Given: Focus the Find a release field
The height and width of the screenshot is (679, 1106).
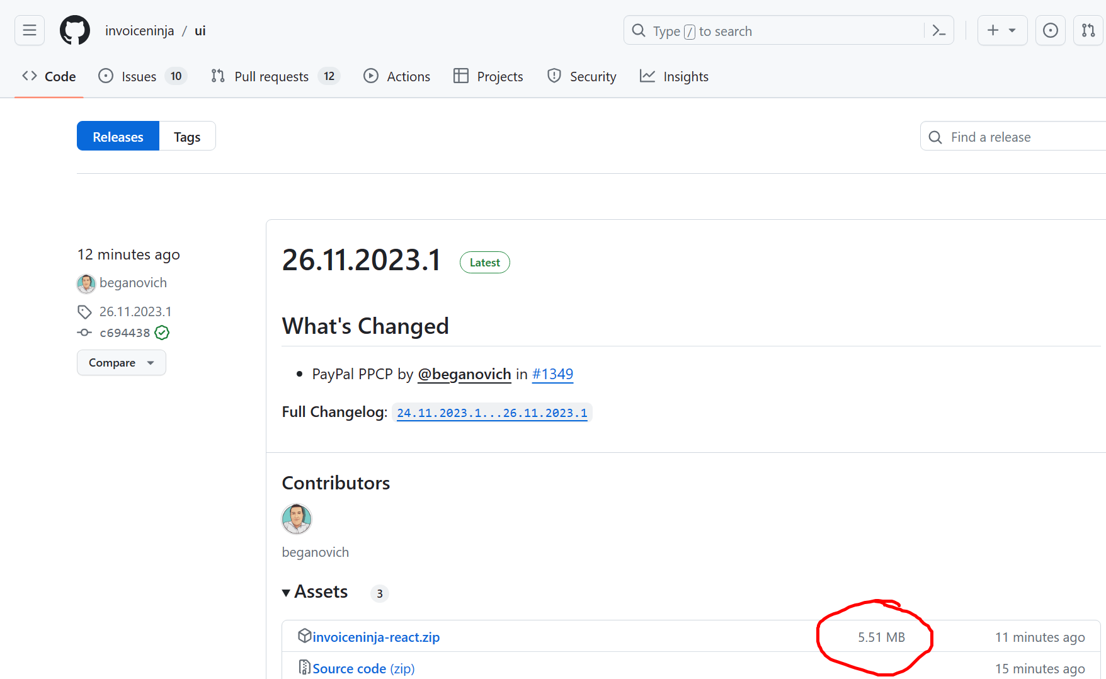Looking at the screenshot, I should tap(1013, 136).
